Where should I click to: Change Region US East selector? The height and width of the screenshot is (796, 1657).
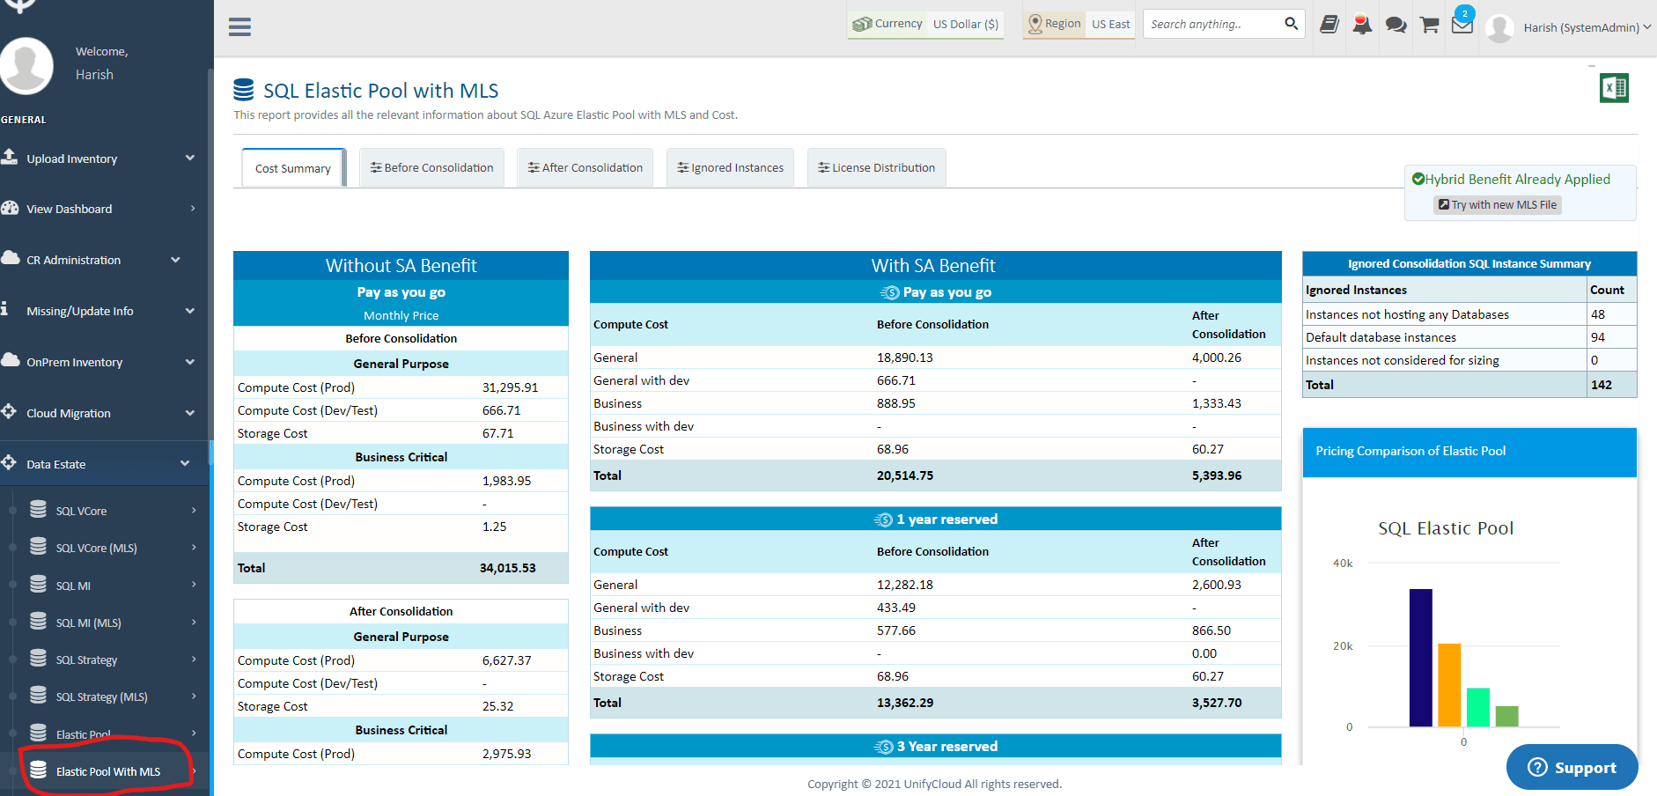tap(1079, 24)
